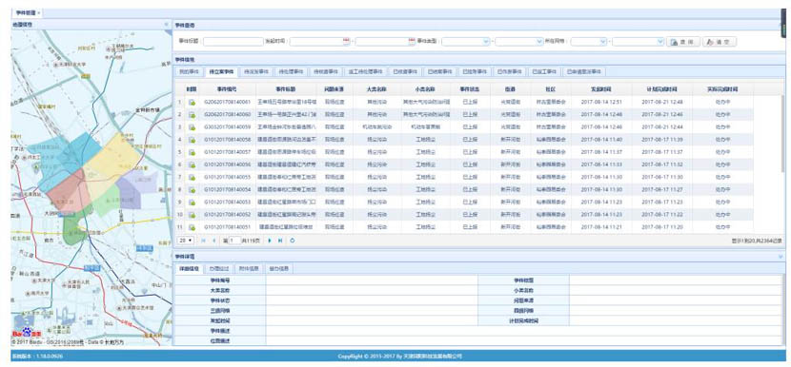Image resolution: width=791 pixels, height=367 pixels.
Task: Open 附件信息 tab in details panel
Action: coord(249,269)
